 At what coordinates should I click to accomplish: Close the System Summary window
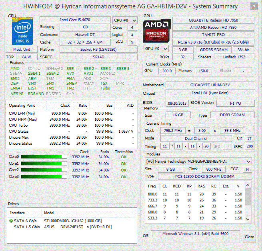click(x=254, y=6)
